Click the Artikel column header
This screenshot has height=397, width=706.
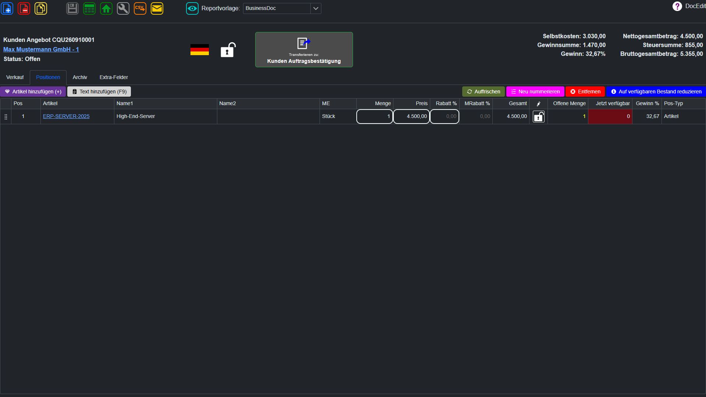[77, 104]
